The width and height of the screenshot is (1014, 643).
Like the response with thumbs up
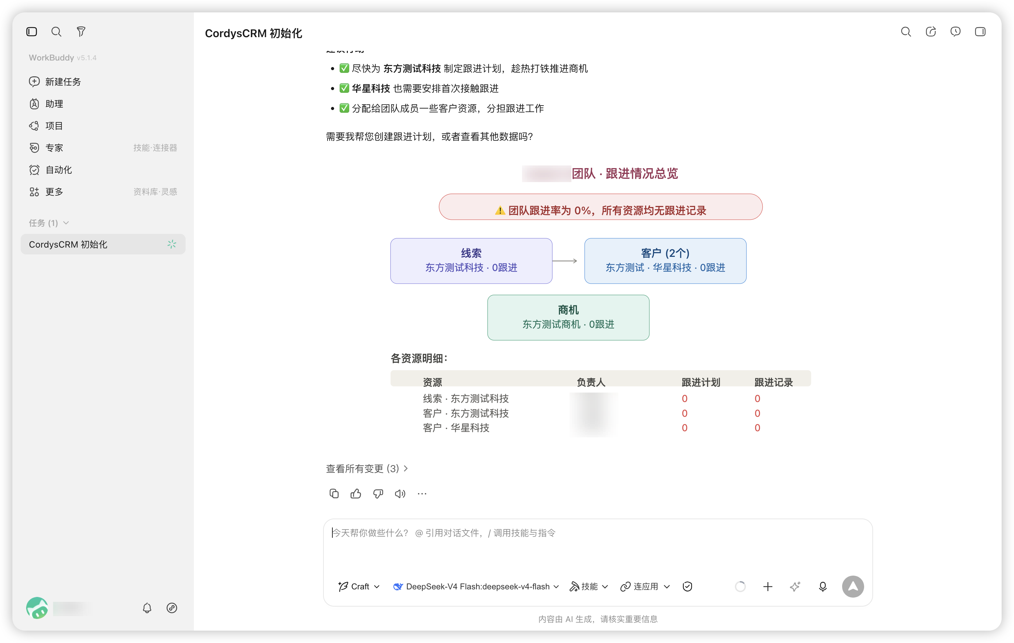[356, 493]
